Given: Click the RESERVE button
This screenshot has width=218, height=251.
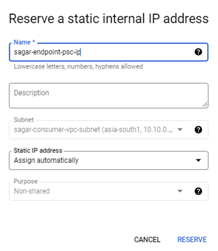Looking at the screenshot, I should [192, 240].
